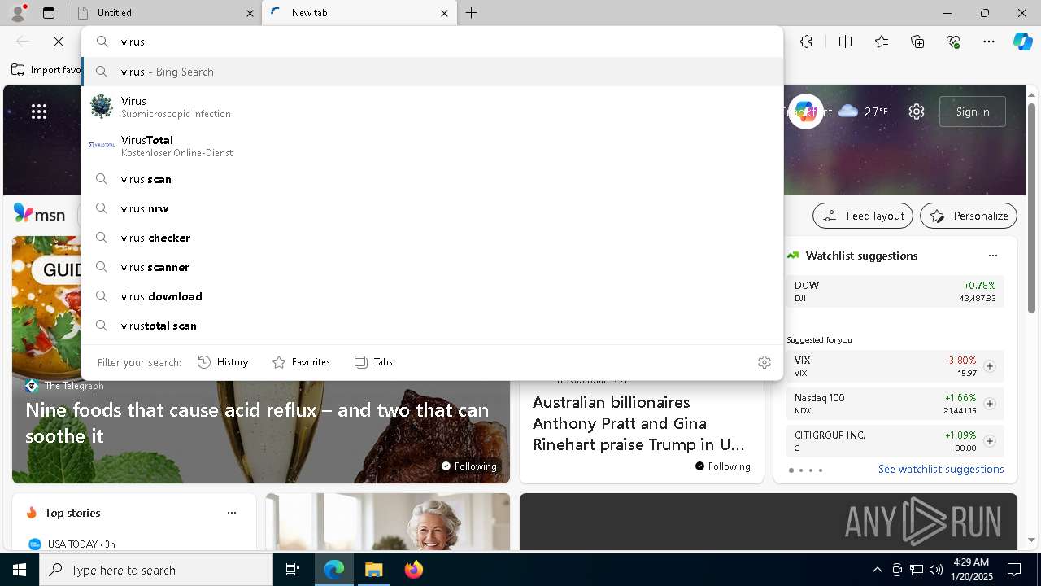Select the virustotal scan suggestion
1041x586 pixels.
[432, 326]
